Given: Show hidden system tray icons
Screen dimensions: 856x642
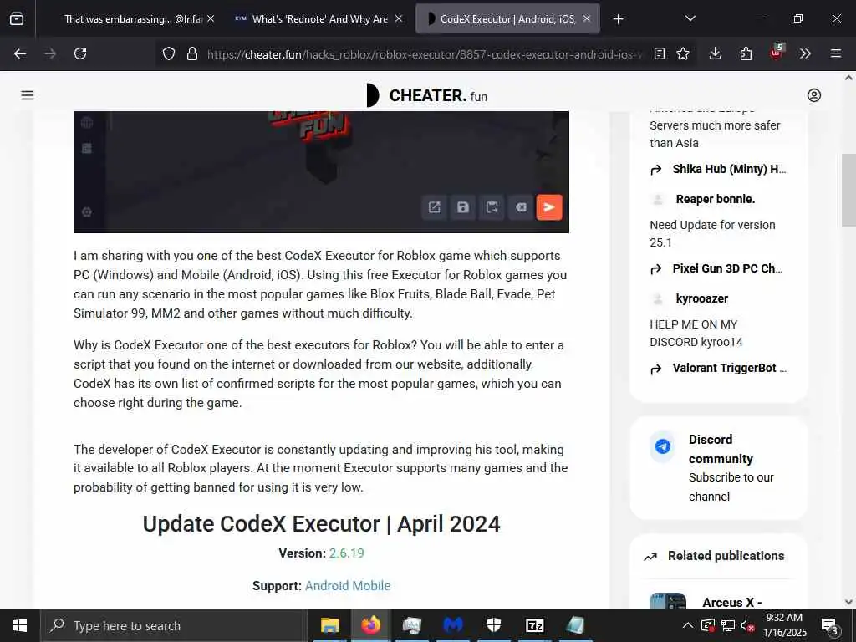Looking at the screenshot, I should point(688,625).
